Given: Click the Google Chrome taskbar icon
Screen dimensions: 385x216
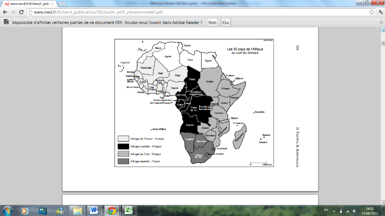Looking at the screenshot, I should (x=111, y=210).
